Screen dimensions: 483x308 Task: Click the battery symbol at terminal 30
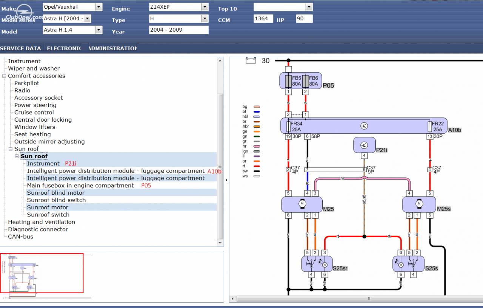[x=251, y=60]
